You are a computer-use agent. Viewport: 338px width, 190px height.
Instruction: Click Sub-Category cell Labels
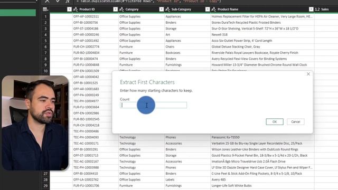click(170, 179)
